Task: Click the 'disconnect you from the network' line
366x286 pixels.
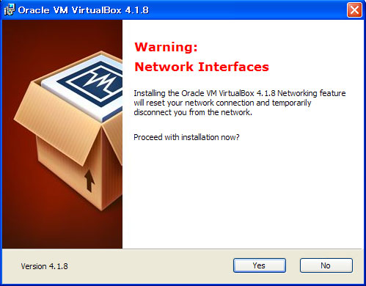Action: coord(193,112)
